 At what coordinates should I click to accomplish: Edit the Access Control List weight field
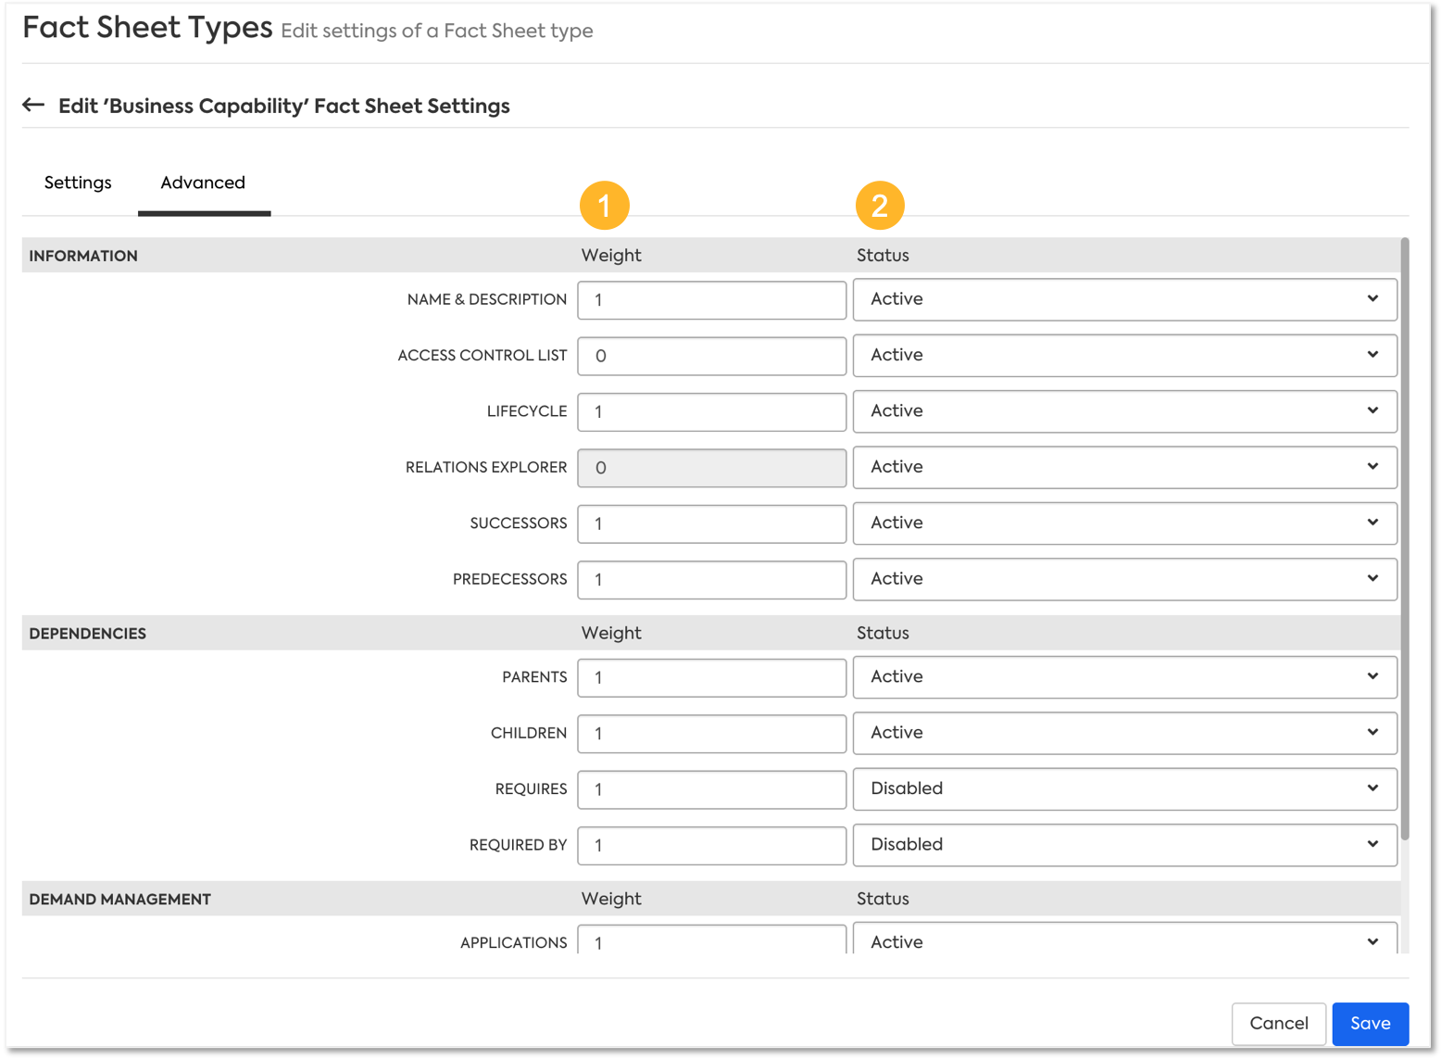coord(711,356)
